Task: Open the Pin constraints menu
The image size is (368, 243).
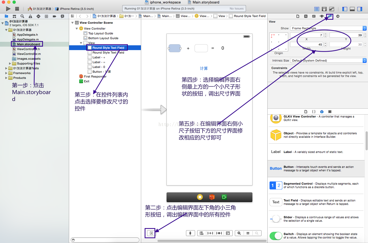Action: [x=210, y=233]
